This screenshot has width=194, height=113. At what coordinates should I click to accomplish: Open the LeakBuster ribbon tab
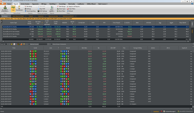(81, 4)
